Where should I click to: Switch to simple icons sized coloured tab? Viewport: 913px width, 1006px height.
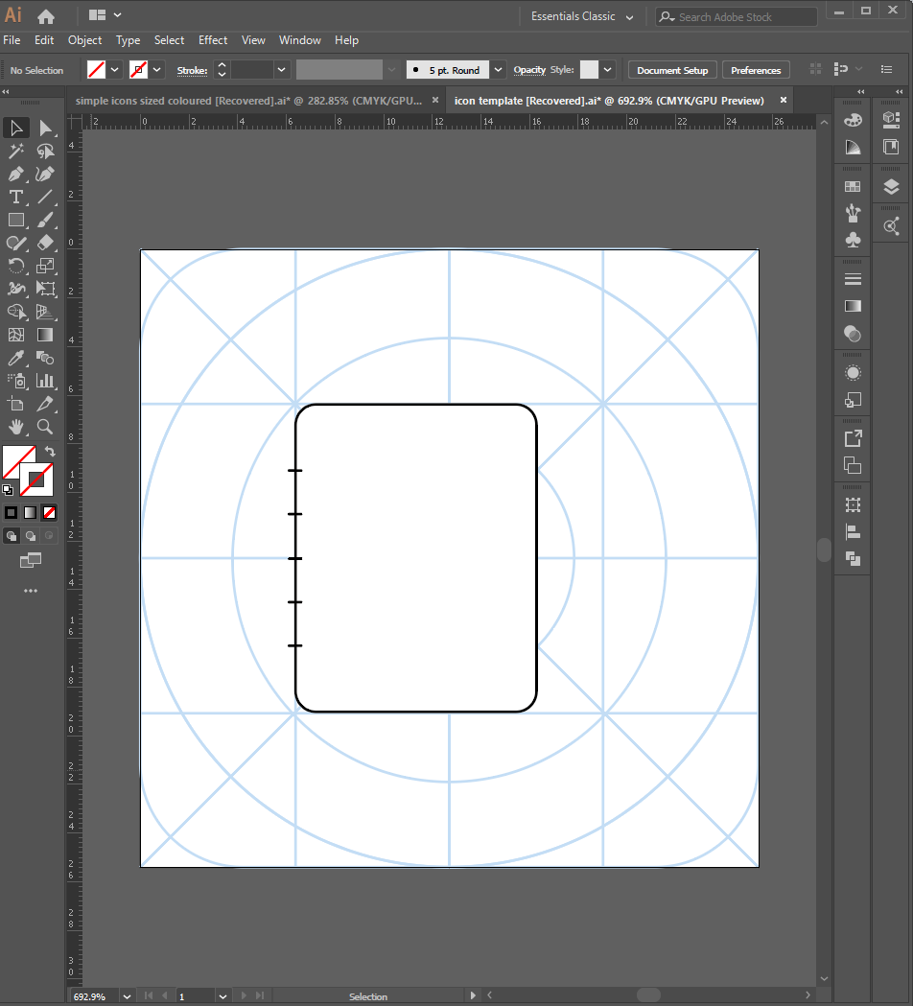pyautogui.click(x=248, y=101)
